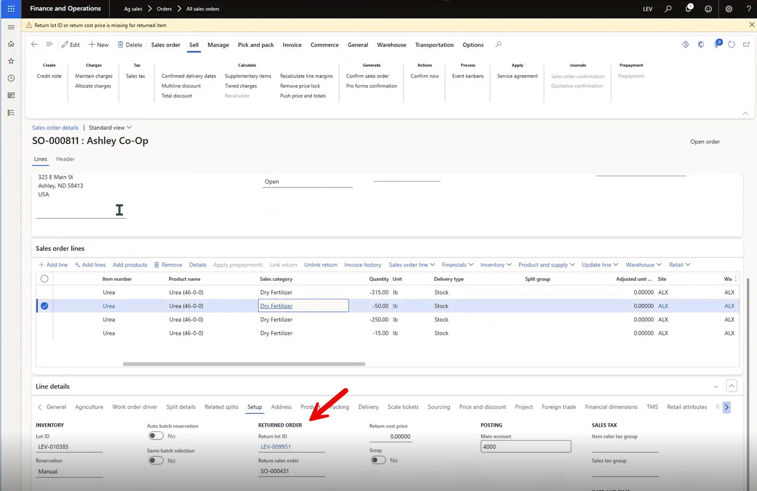Click the action pane search magnifier
The image size is (757, 491).
(499, 45)
